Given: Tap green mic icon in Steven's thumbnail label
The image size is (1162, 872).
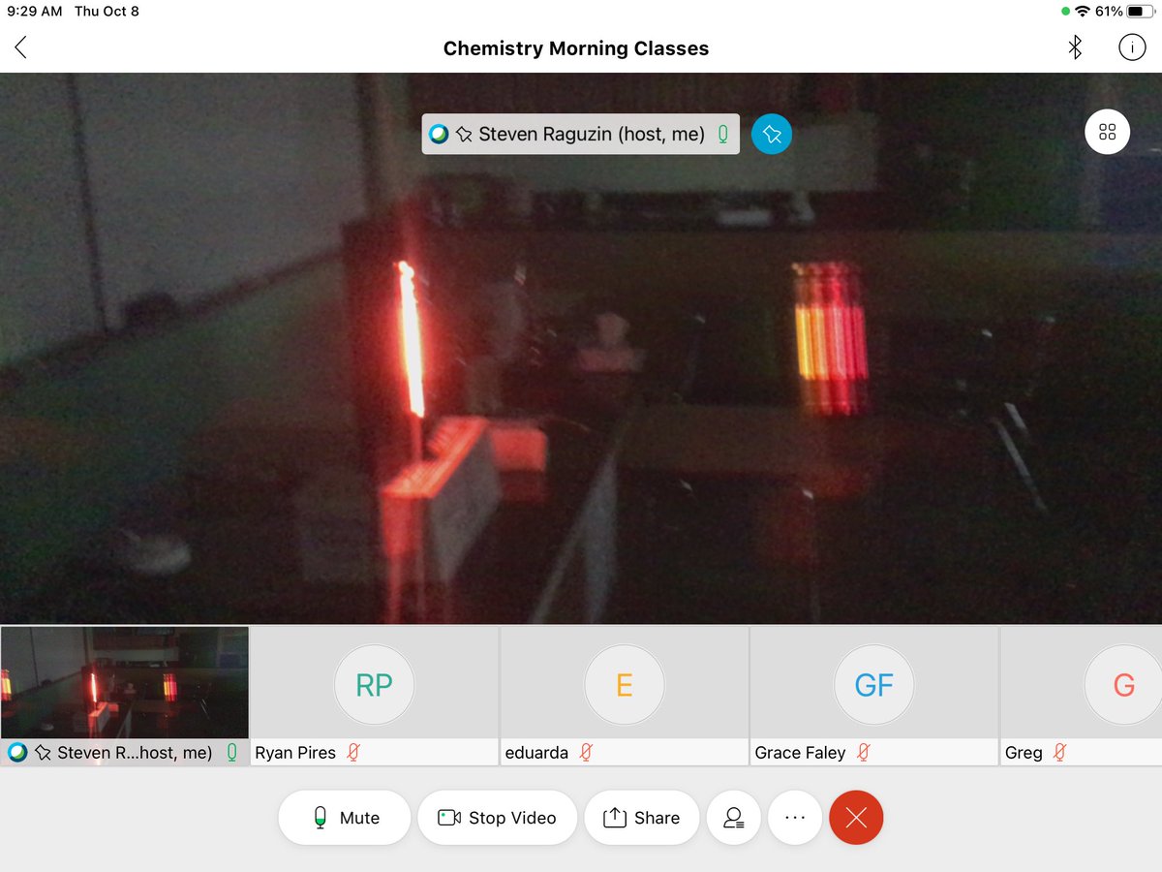Looking at the screenshot, I should (231, 752).
